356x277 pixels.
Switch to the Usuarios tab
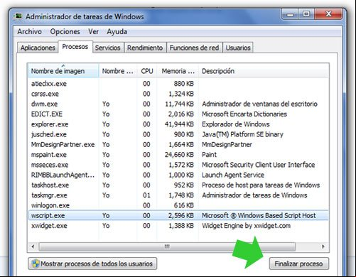[x=238, y=48]
